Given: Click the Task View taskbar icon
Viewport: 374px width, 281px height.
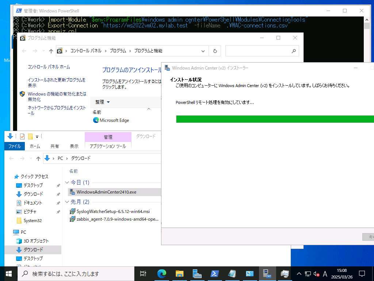Looking at the screenshot, I should 143,274.
